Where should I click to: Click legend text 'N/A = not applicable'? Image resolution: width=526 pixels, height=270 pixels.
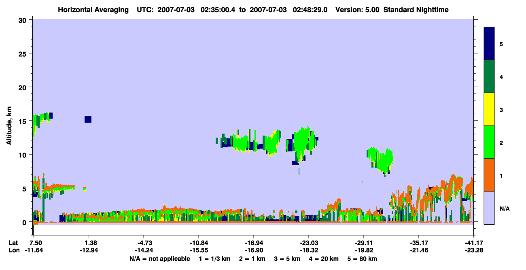(159, 259)
